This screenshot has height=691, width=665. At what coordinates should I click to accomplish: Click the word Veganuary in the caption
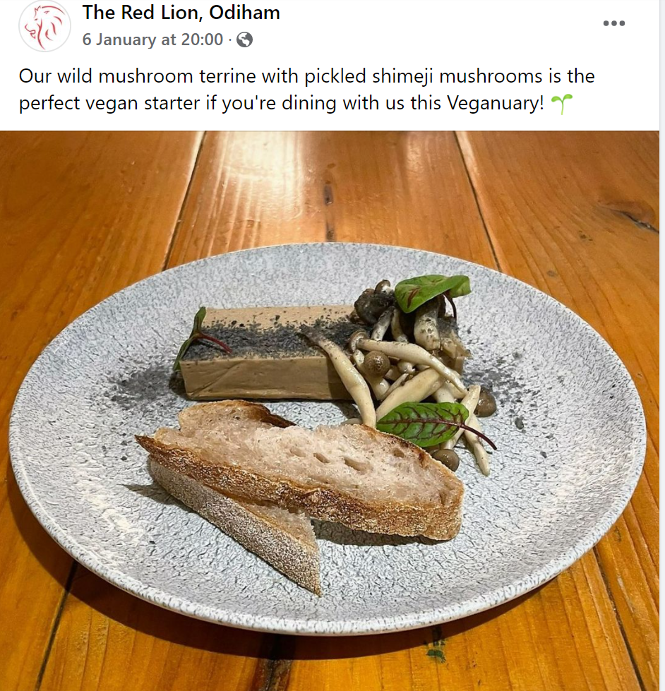point(496,103)
